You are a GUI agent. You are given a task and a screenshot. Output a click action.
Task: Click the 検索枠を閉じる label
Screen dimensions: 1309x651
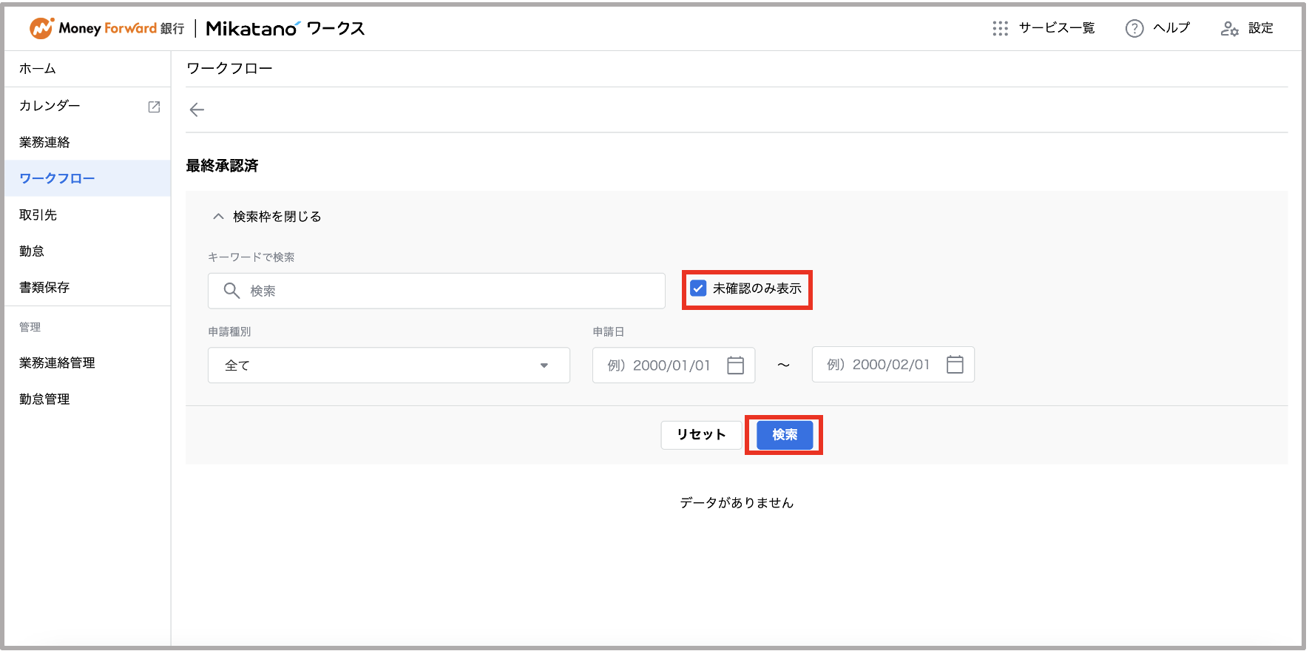pyautogui.click(x=277, y=216)
